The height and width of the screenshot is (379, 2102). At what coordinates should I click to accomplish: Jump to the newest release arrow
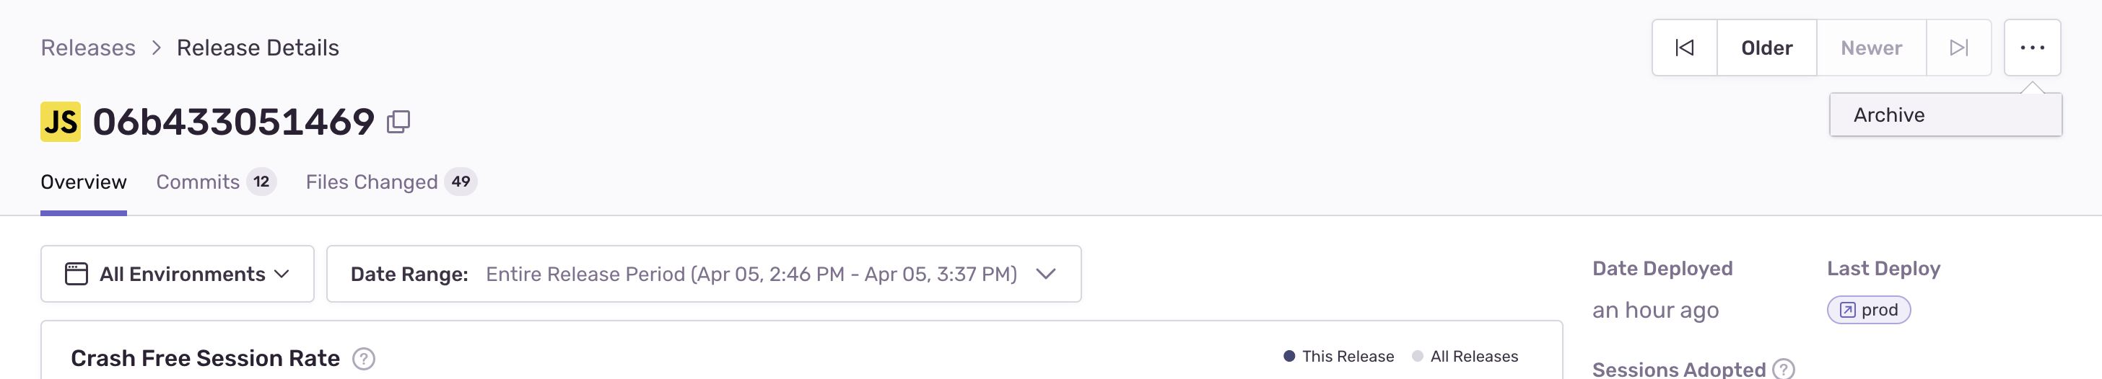click(x=1958, y=48)
